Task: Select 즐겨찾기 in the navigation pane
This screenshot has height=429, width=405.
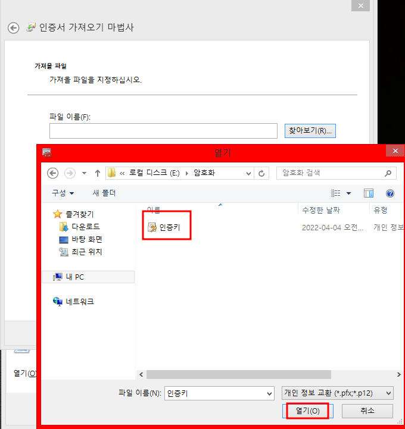Action: pos(73,214)
